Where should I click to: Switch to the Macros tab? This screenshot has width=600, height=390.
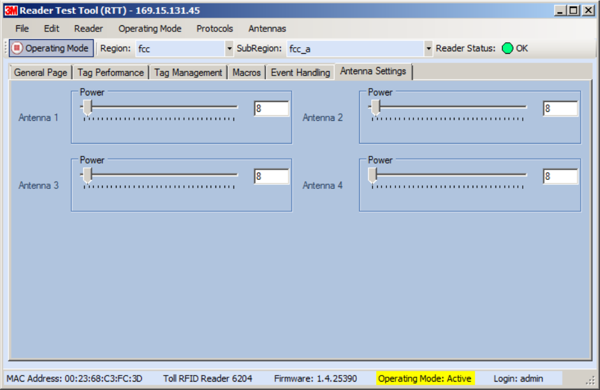point(246,72)
